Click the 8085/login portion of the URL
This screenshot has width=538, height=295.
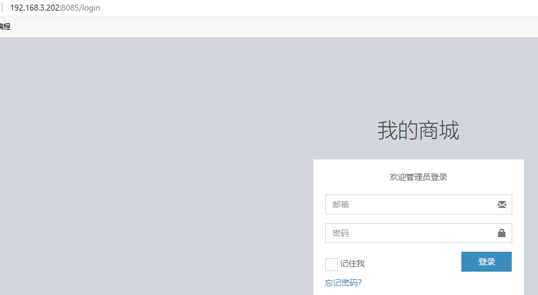click(x=81, y=8)
